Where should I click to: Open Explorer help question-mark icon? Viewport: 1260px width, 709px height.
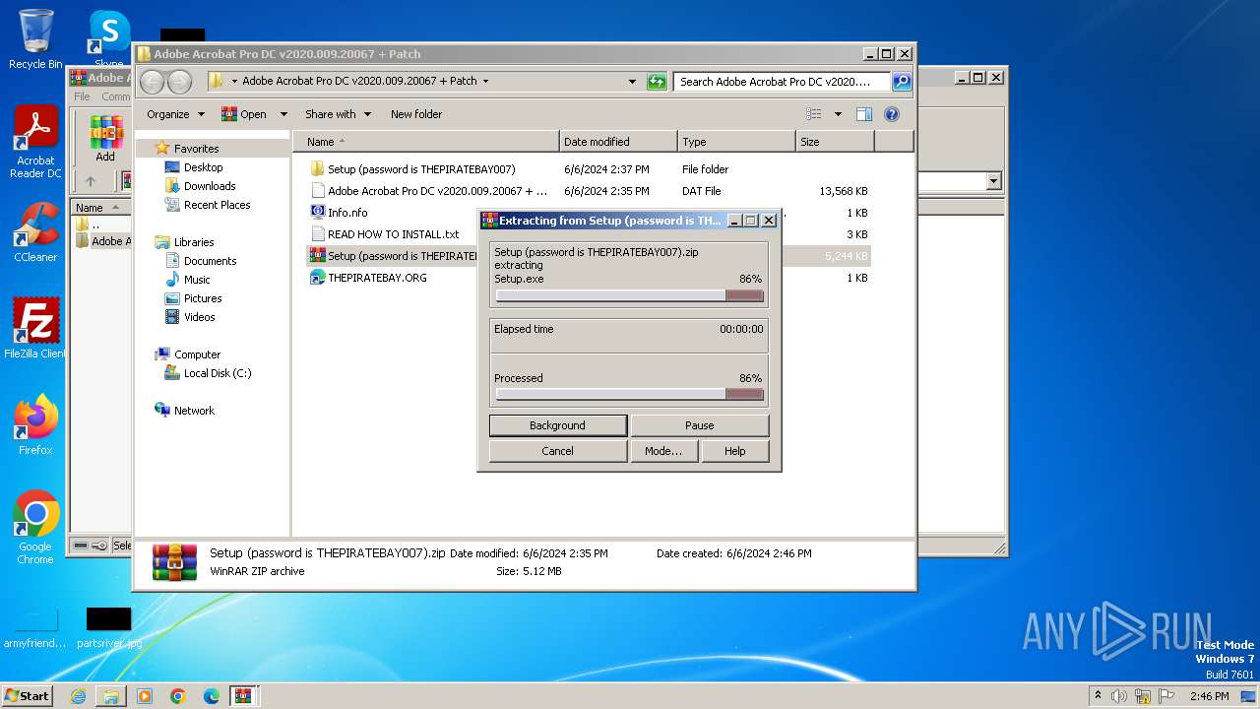[892, 114]
